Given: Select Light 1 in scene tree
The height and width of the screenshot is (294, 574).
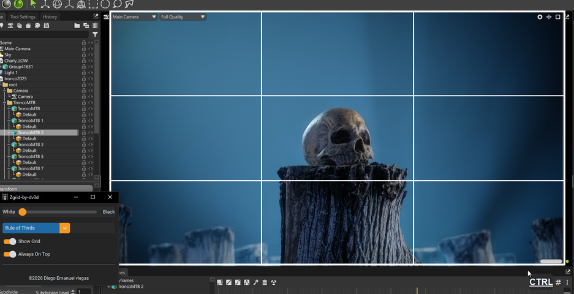Looking at the screenshot, I should [x=12, y=73].
